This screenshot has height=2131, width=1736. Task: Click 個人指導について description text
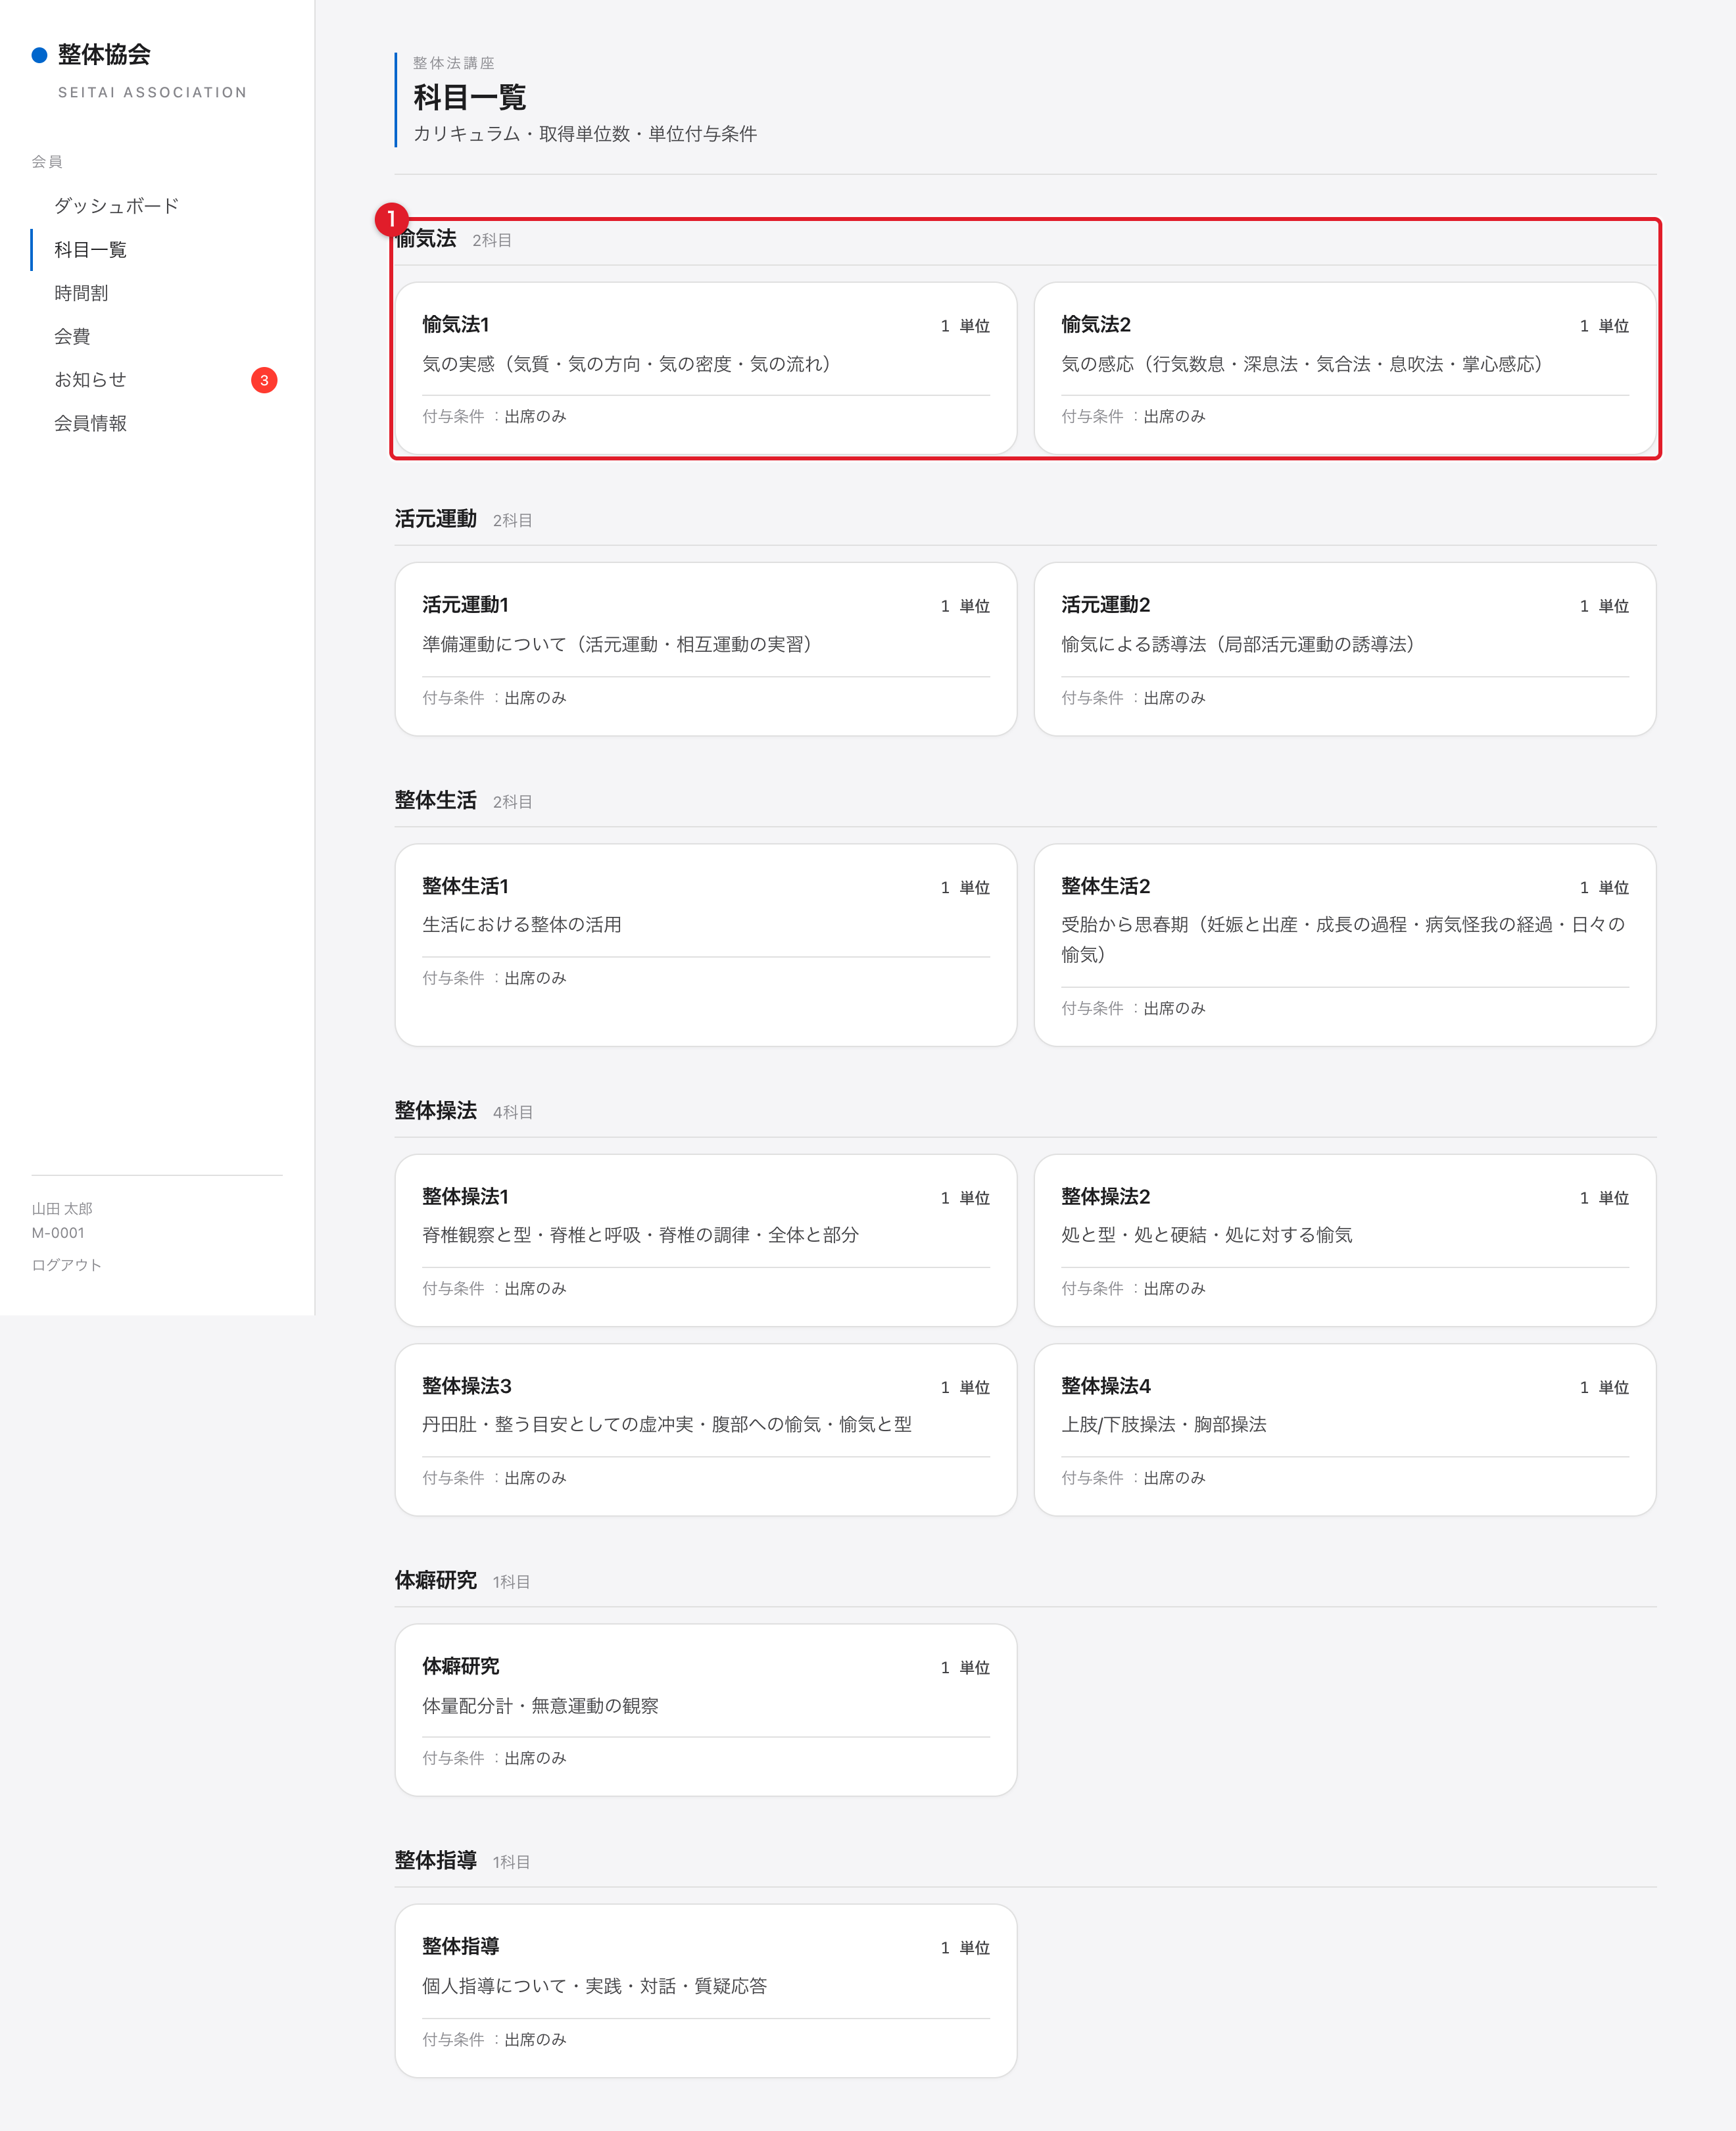595,1986
